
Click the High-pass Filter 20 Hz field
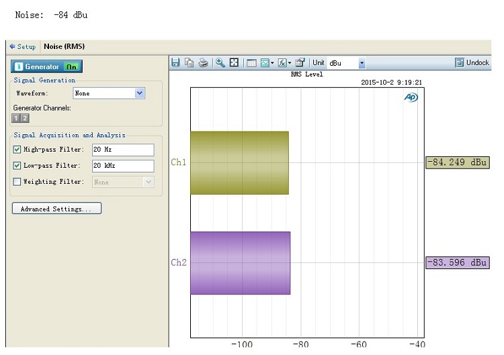tap(123, 150)
